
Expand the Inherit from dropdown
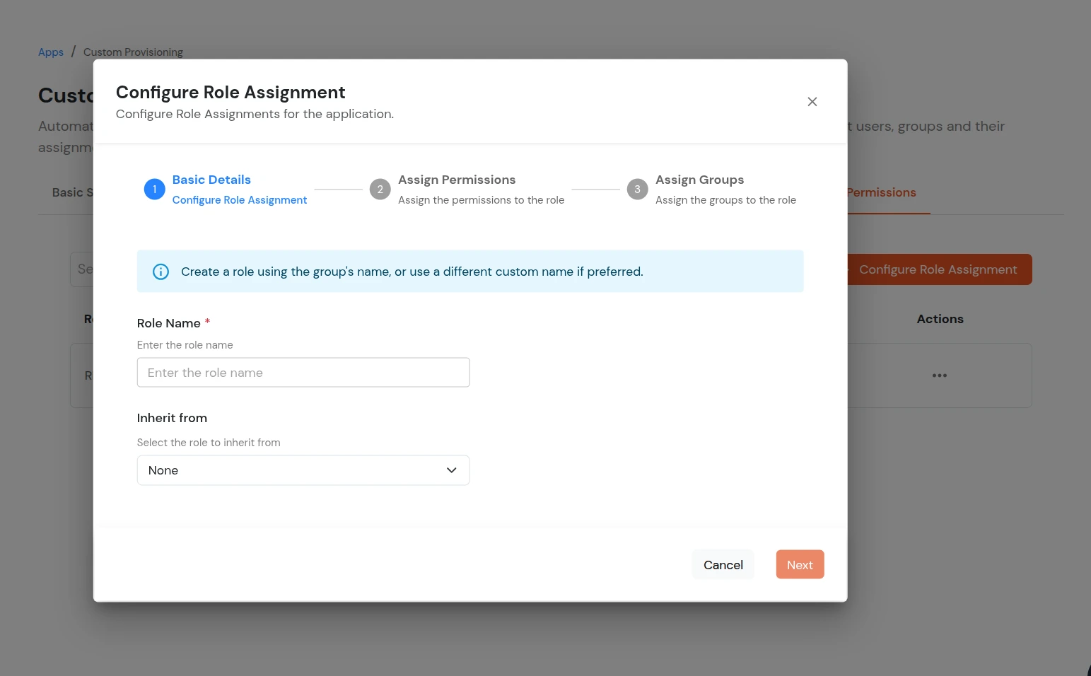coord(303,470)
